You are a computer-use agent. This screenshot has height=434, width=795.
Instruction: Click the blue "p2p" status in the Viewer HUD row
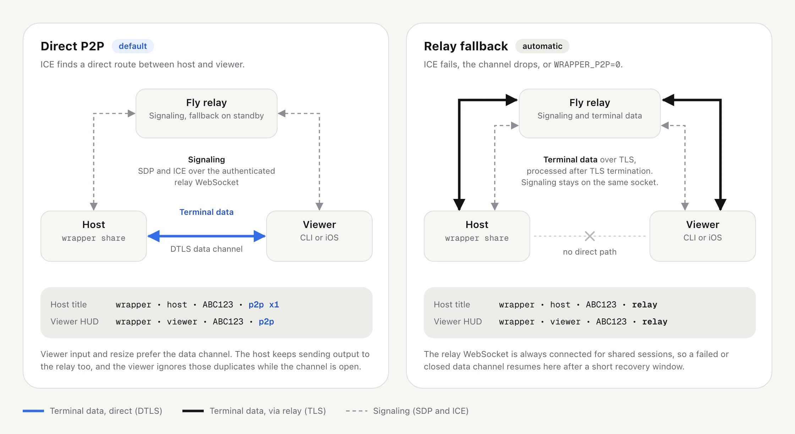[266, 322]
